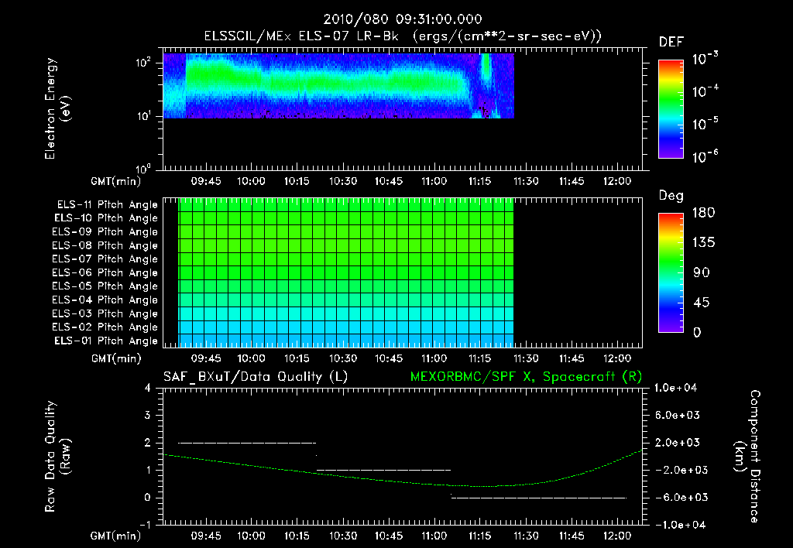Image resolution: width=793 pixels, height=548 pixels.
Task: Click the green MEXORBMC/SPF X, Spacecraft (R) title
Action: (x=526, y=377)
